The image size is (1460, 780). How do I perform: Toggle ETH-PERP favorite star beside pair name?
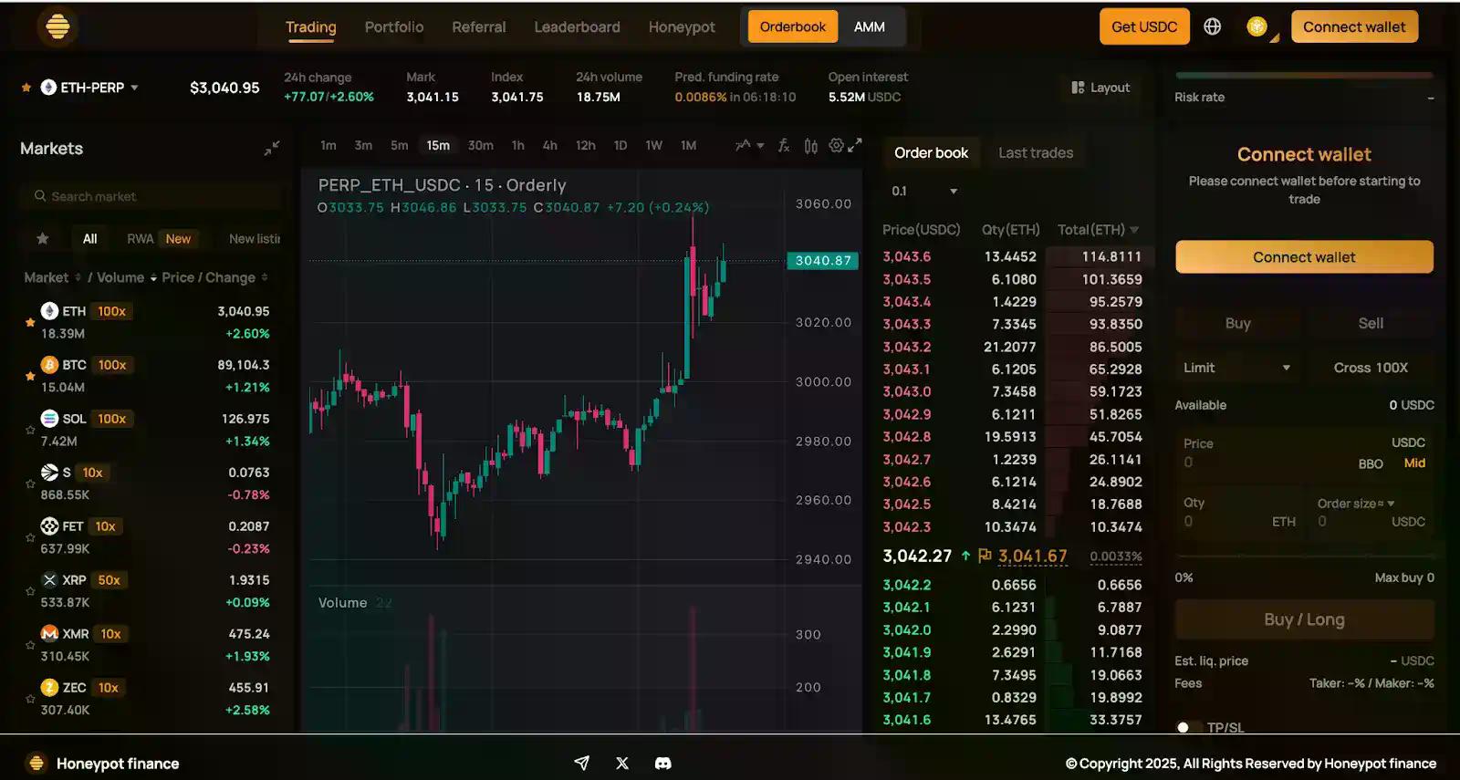(x=26, y=88)
